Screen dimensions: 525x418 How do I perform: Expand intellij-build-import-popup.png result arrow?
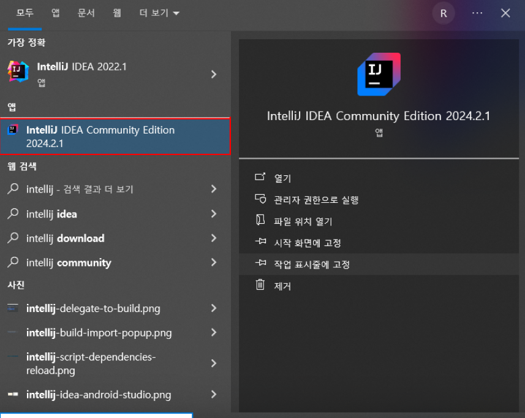(x=214, y=333)
